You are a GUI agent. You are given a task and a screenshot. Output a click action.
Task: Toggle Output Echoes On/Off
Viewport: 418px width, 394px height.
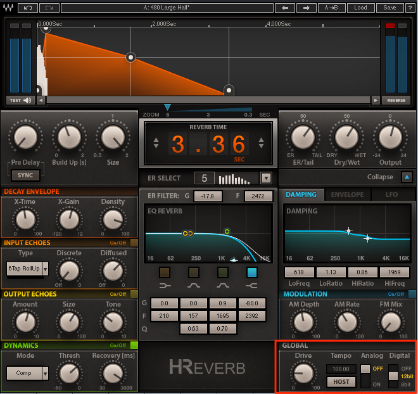pos(134,294)
